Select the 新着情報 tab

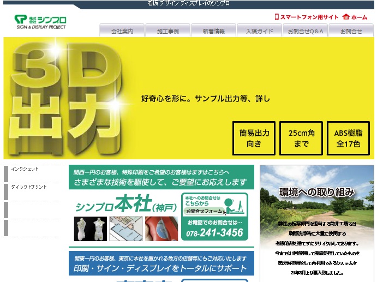coord(213,31)
